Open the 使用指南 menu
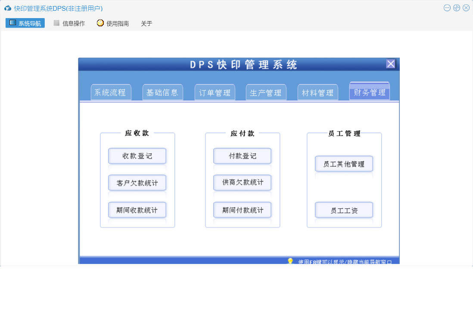 (x=113, y=23)
